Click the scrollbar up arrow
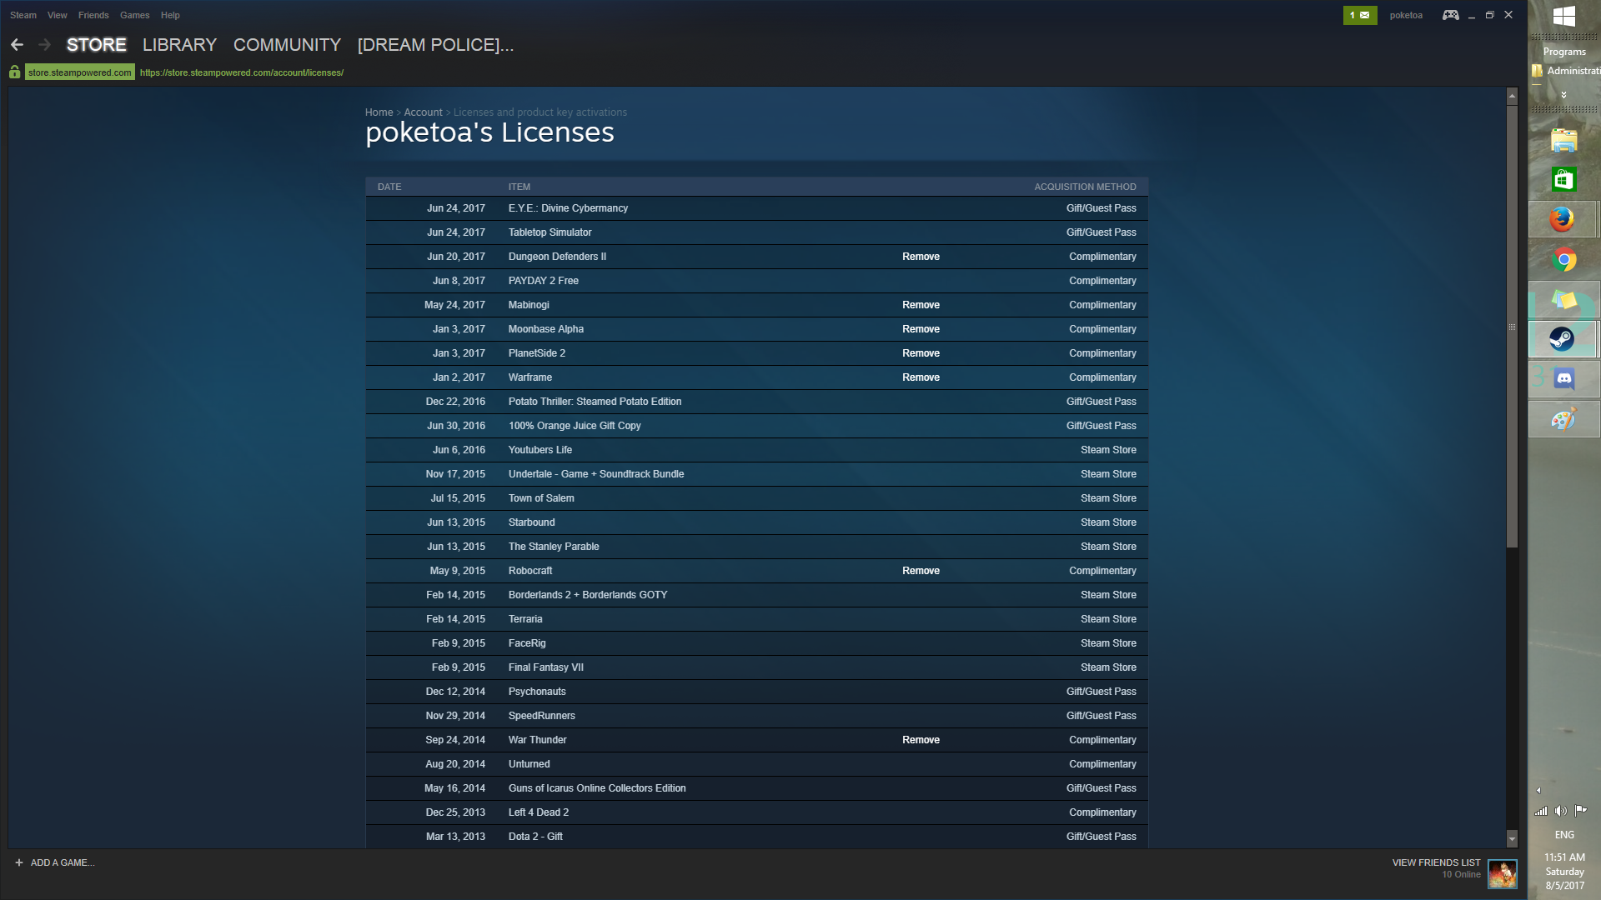This screenshot has width=1601, height=900. coord(1512,97)
